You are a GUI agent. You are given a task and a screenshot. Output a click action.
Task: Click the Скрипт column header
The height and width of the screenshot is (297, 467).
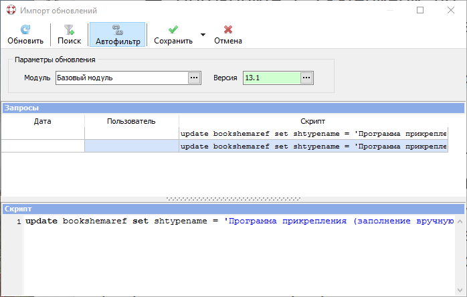pyautogui.click(x=312, y=121)
